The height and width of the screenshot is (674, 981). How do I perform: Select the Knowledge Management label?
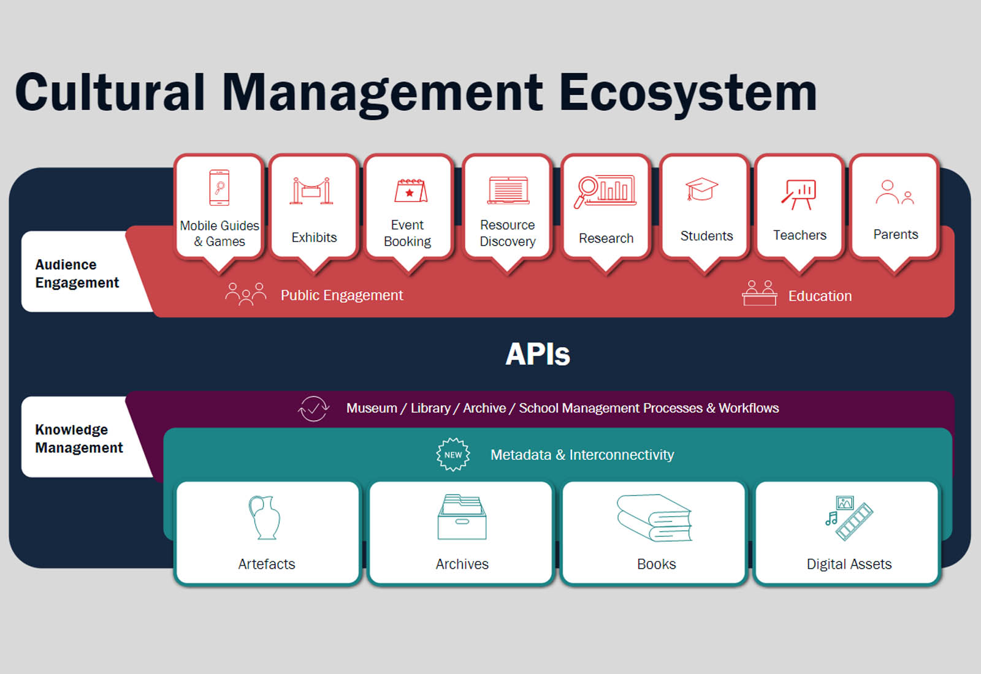(78, 438)
